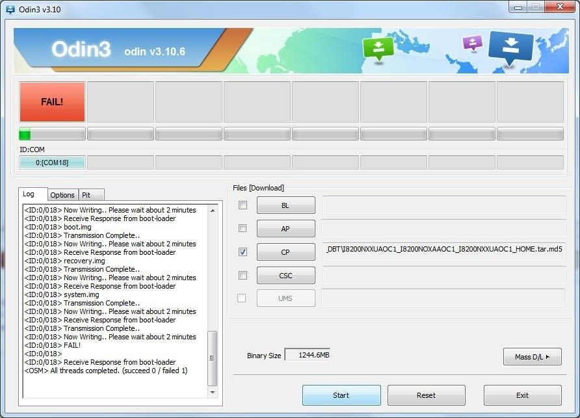The width and height of the screenshot is (580, 418).
Task: Select the log line 'recovery.img'
Action: pyautogui.click(x=65, y=261)
